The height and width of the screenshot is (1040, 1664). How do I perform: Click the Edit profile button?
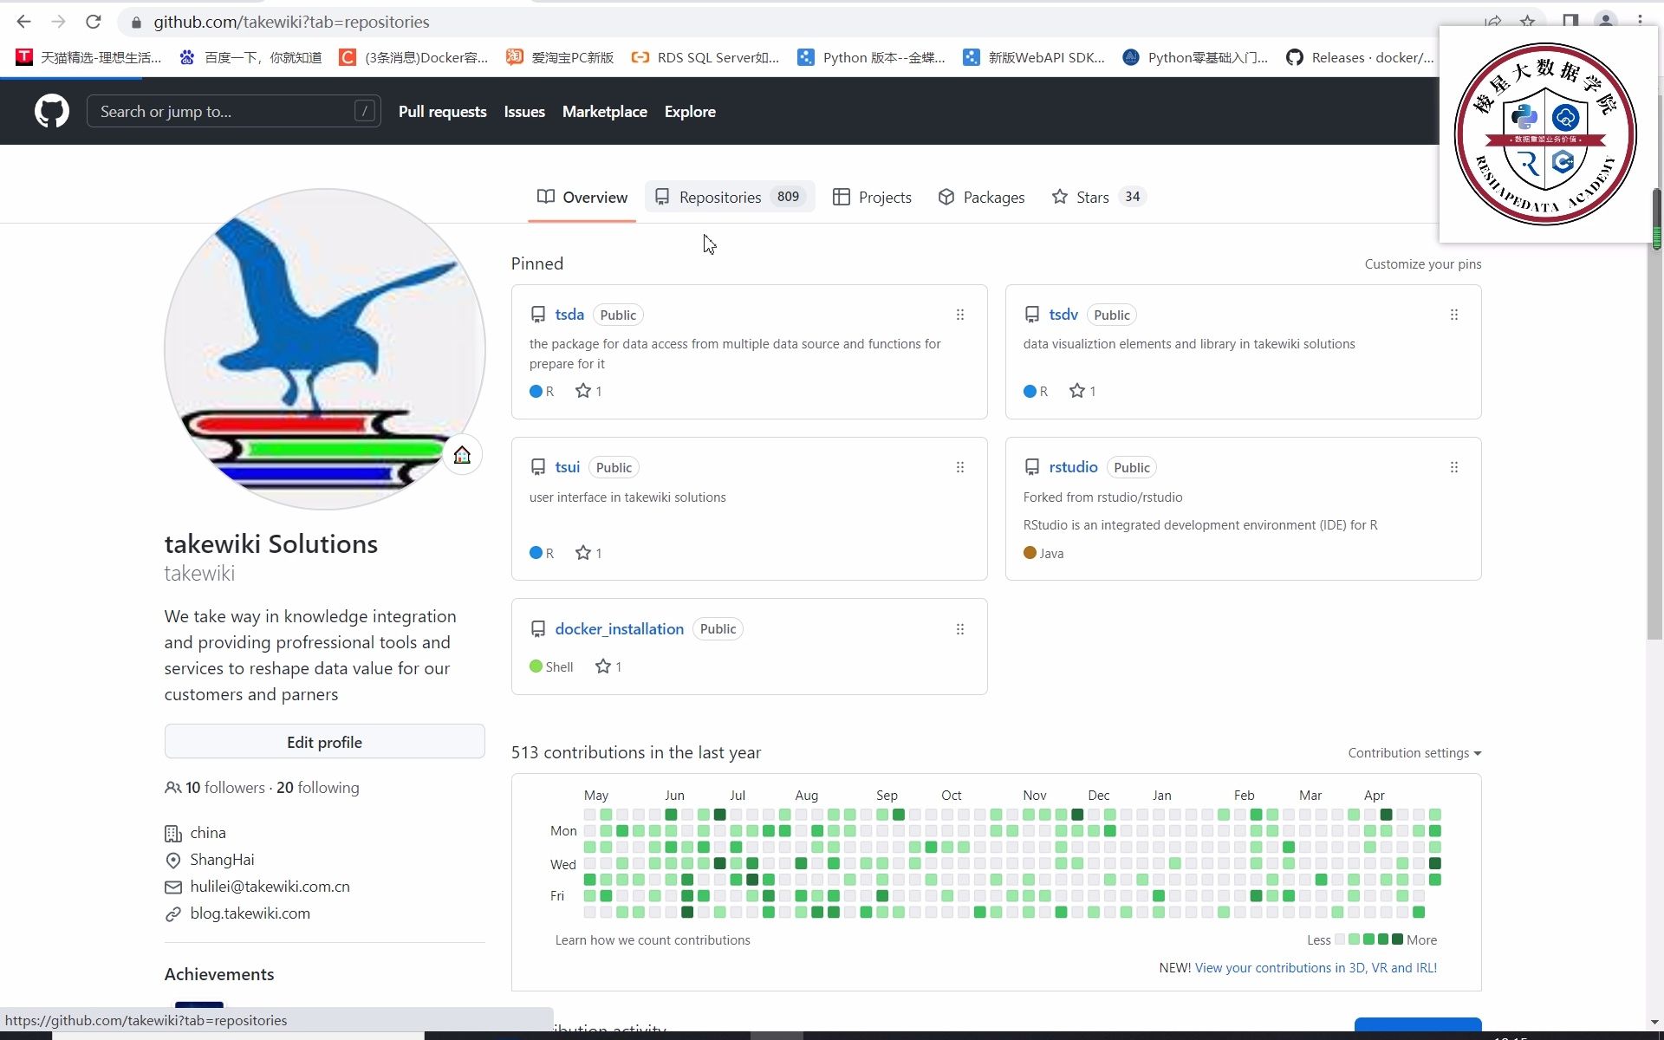click(x=324, y=742)
